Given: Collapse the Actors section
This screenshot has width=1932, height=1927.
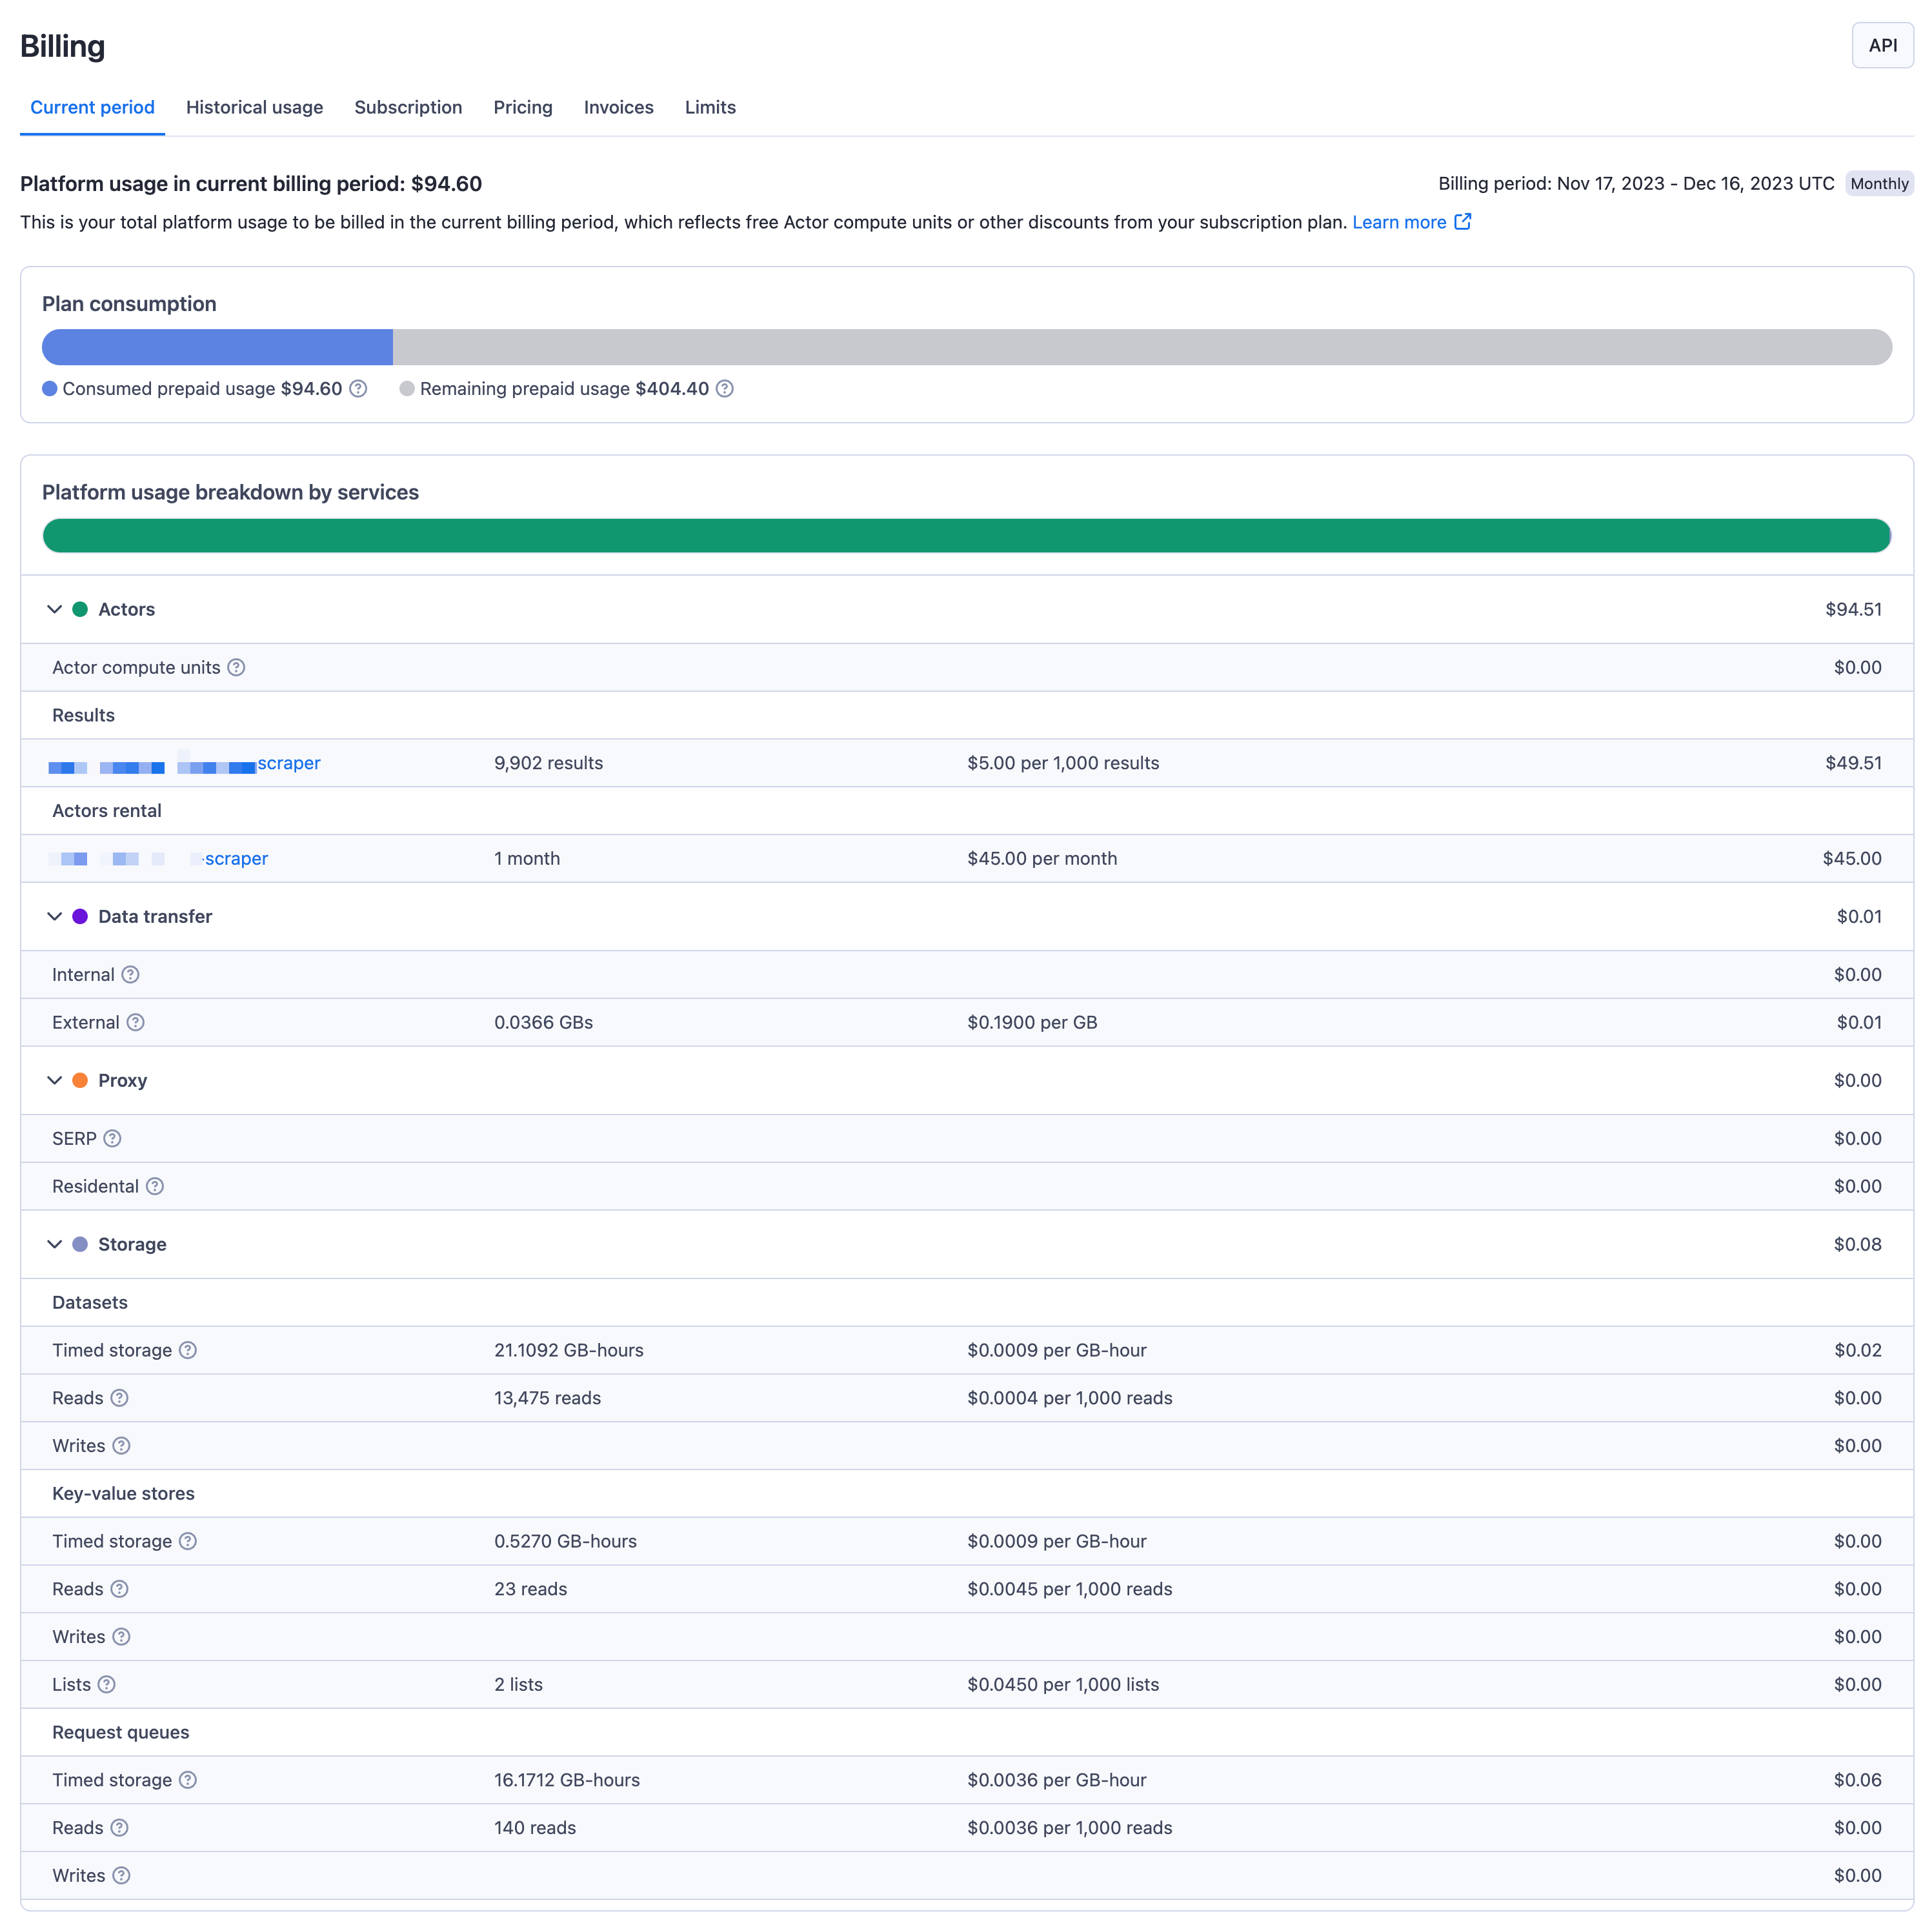Looking at the screenshot, I should point(55,609).
